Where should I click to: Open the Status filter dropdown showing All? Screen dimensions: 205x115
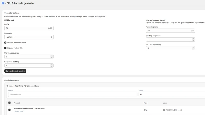coord(172,94)
